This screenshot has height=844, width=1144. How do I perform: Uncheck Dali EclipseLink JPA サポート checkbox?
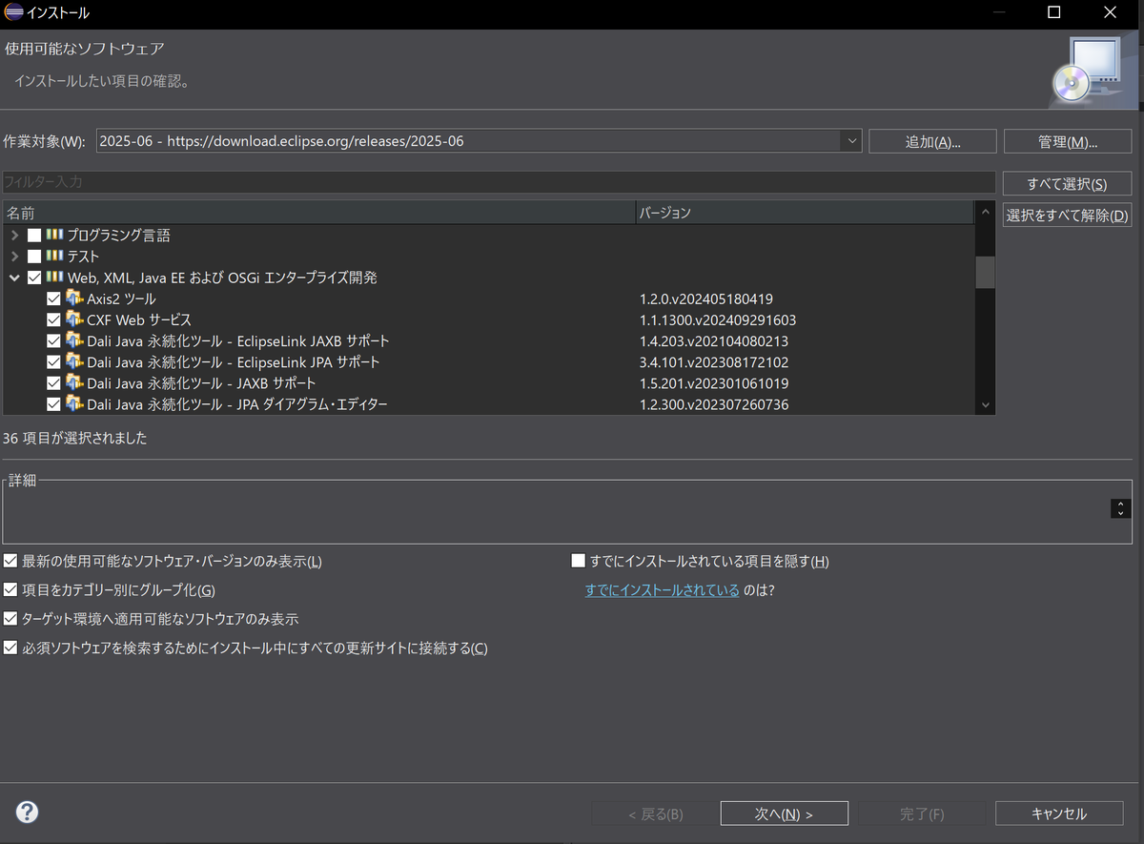pos(53,362)
